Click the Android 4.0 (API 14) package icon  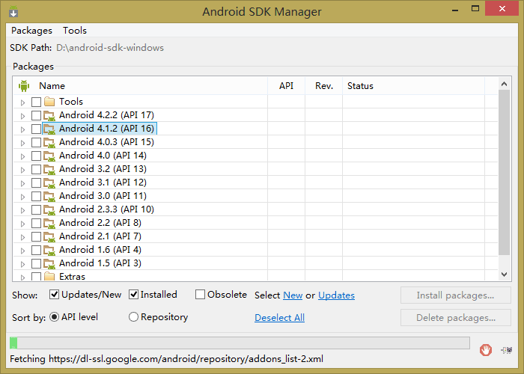pyautogui.click(x=49, y=156)
